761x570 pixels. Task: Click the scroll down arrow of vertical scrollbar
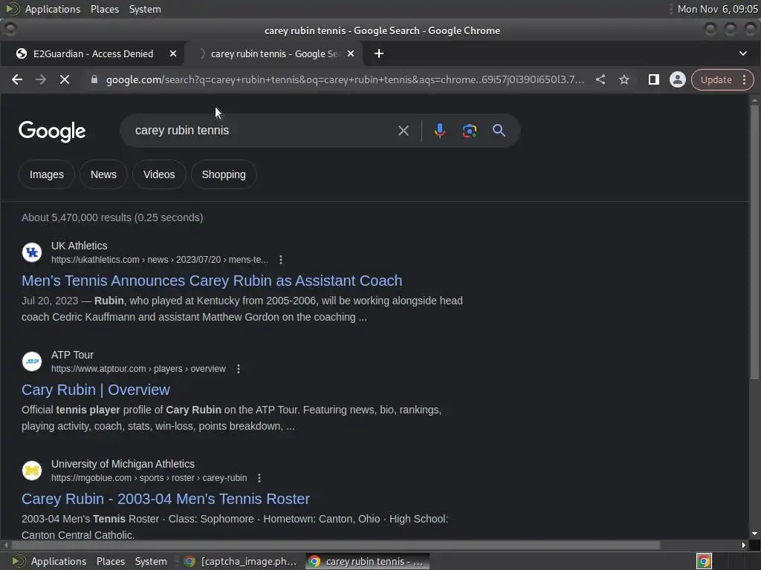point(754,534)
